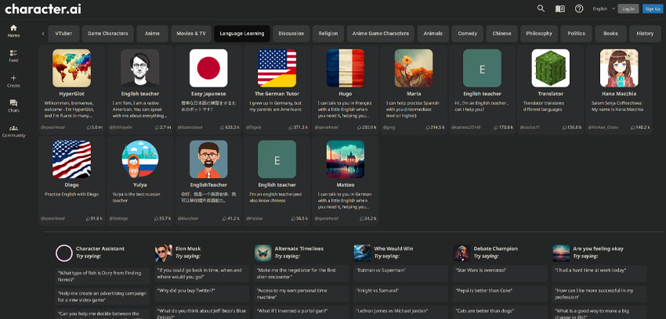
Task: Open the Comedy tab
Action: (467, 34)
